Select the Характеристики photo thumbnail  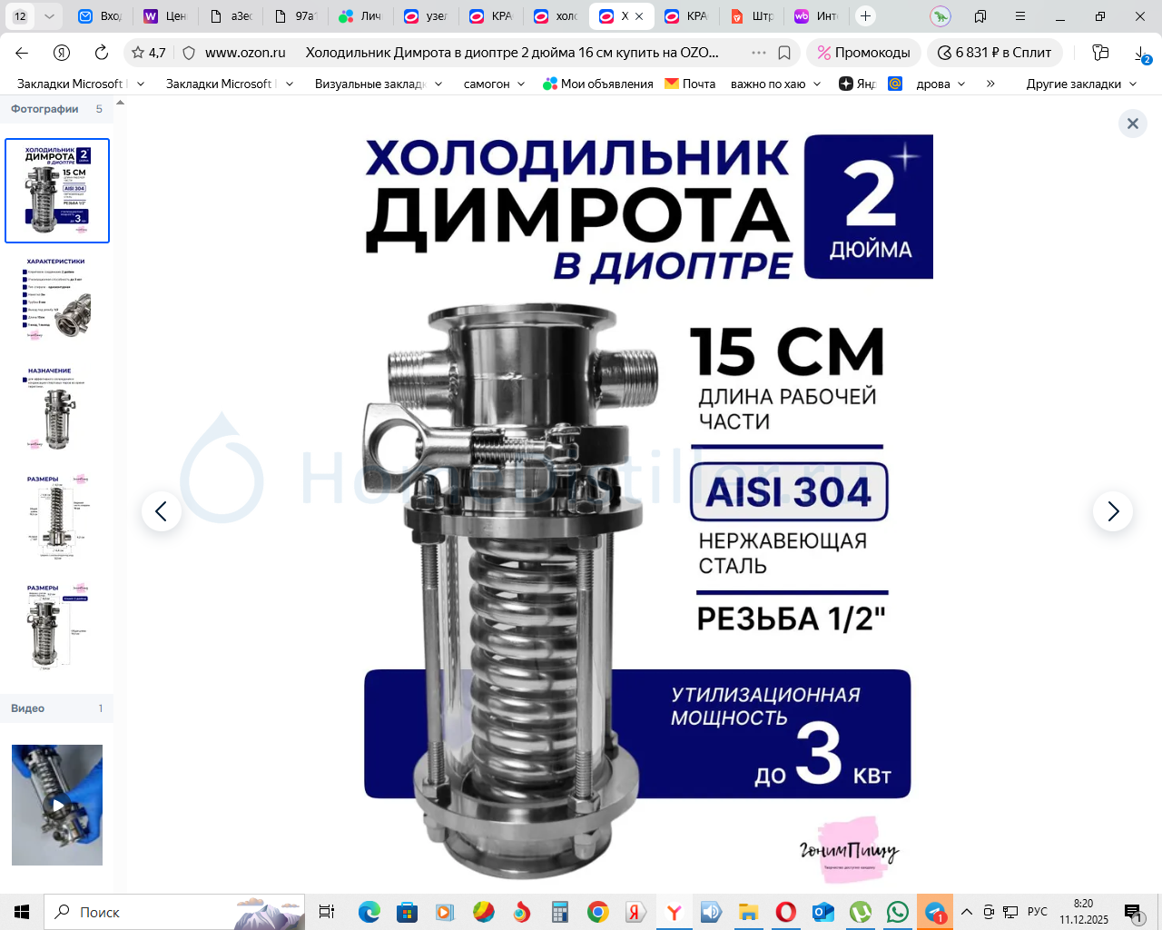tap(56, 299)
